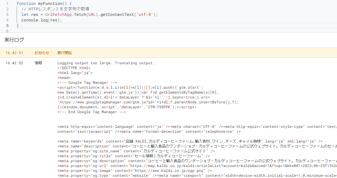This screenshot has height=178, width=337.
Task: Click line number 4 in the gutter
Action: (x=7, y=20)
